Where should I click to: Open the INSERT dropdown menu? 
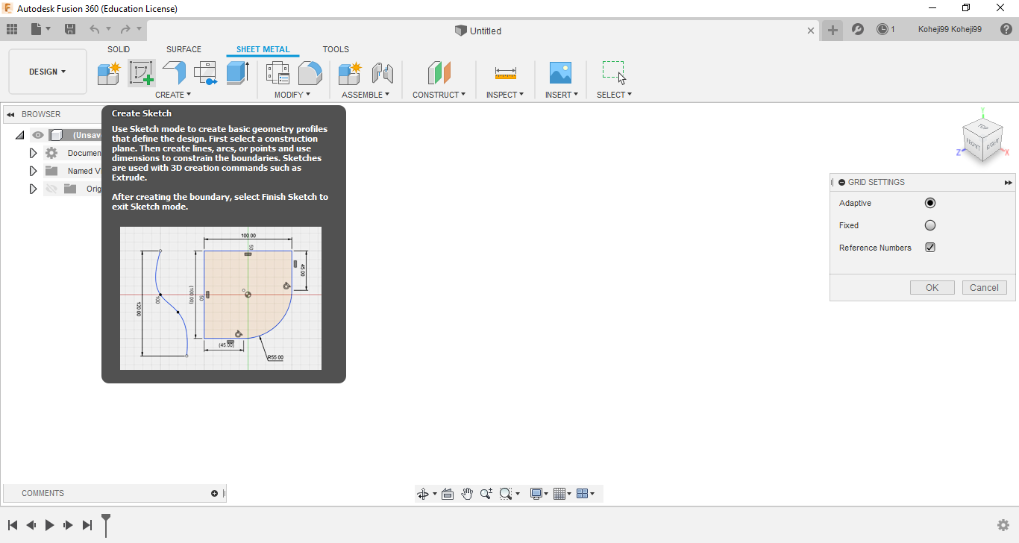point(562,95)
